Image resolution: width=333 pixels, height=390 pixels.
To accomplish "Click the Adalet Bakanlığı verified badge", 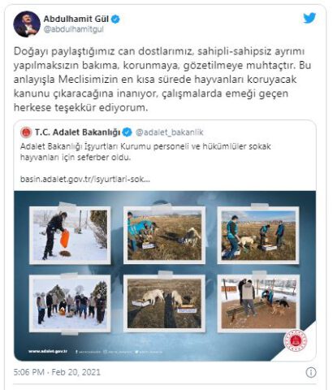I will (127, 132).
